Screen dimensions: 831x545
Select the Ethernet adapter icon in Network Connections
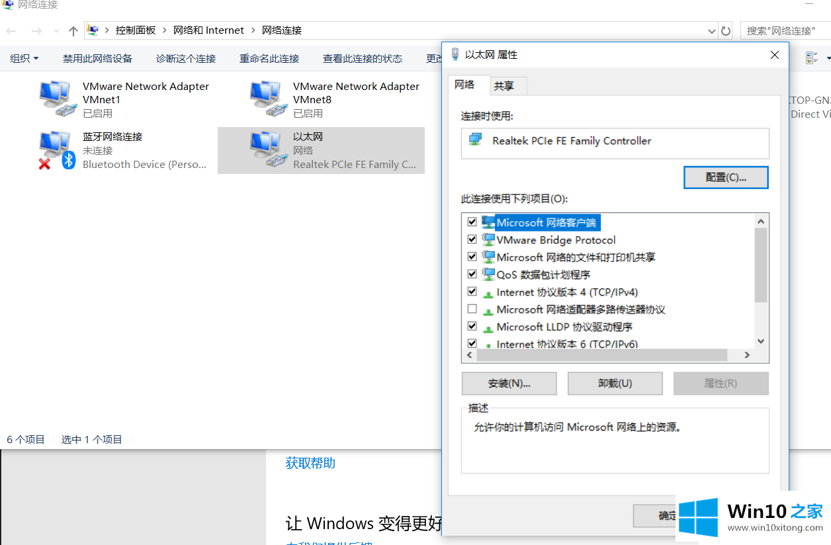pyautogui.click(x=269, y=150)
